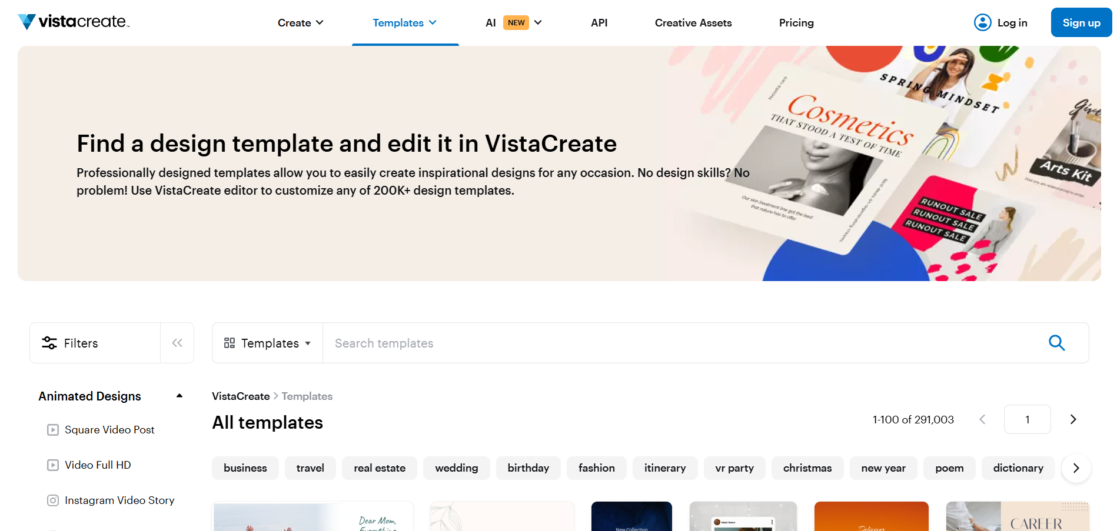Screen dimensions: 1117x531
Task: Open the Dear Mom template thumbnail
Action: pos(313,516)
